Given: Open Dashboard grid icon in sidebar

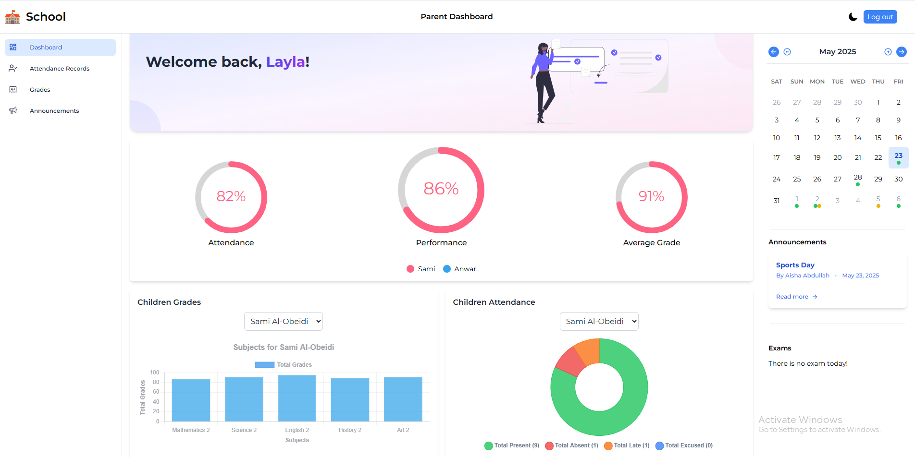Looking at the screenshot, I should coord(13,47).
